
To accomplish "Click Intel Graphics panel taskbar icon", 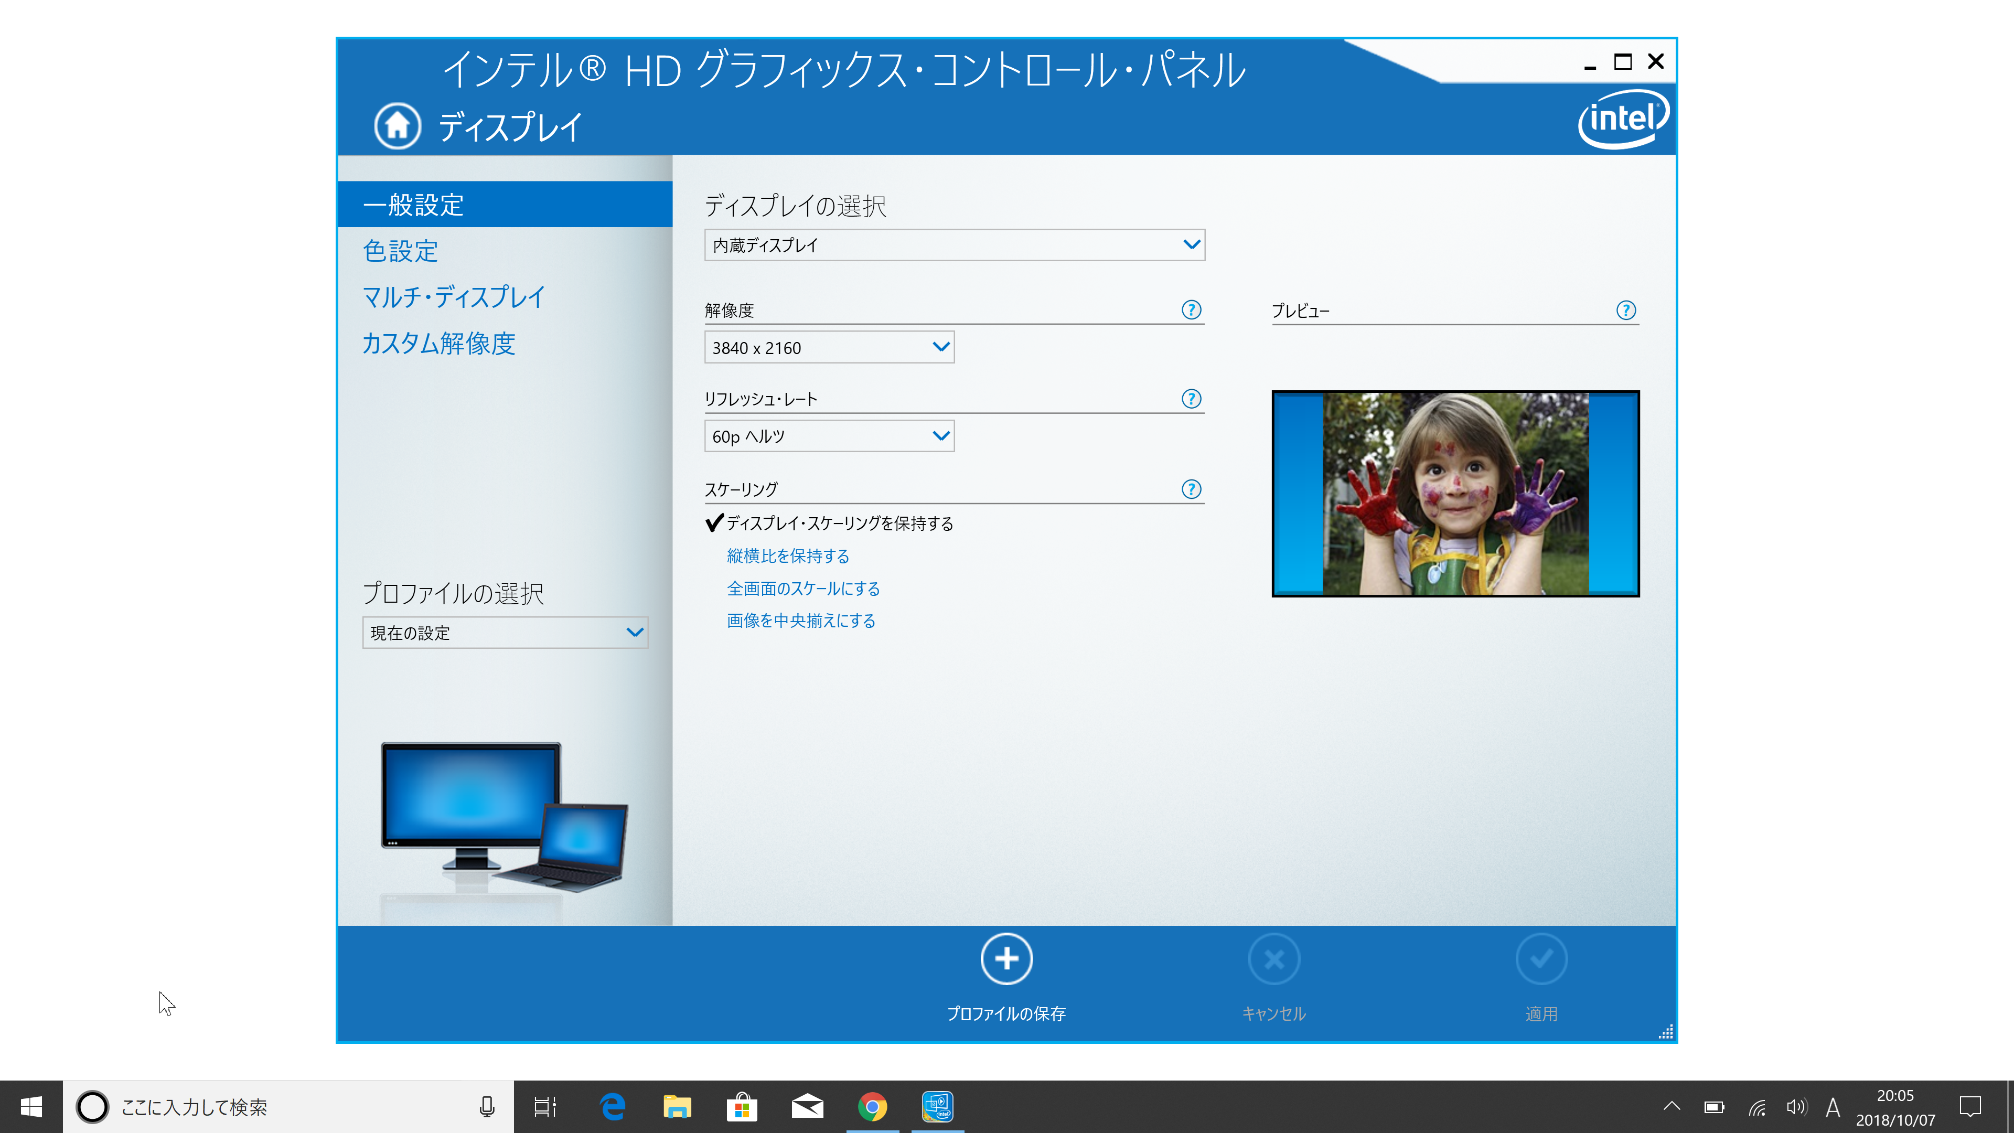I will point(937,1107).
